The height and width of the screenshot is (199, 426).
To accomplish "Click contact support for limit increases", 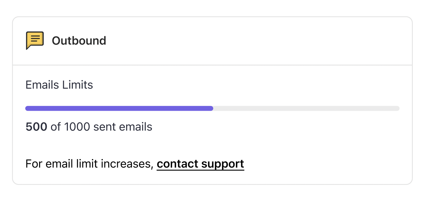I will [200, 164].
